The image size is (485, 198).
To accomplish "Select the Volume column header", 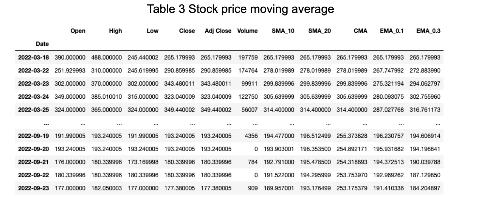I will tap(247, 31).
